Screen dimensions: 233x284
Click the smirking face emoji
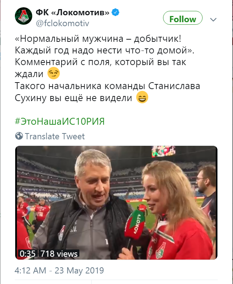(54, 73)
